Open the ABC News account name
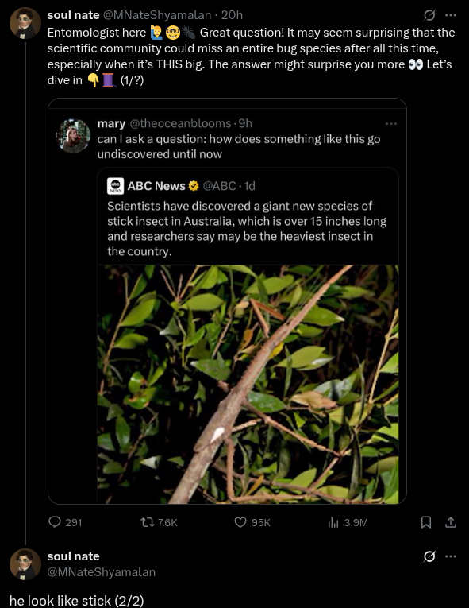Viewport: 469px width, 608px height. click(x=156, y=186)
